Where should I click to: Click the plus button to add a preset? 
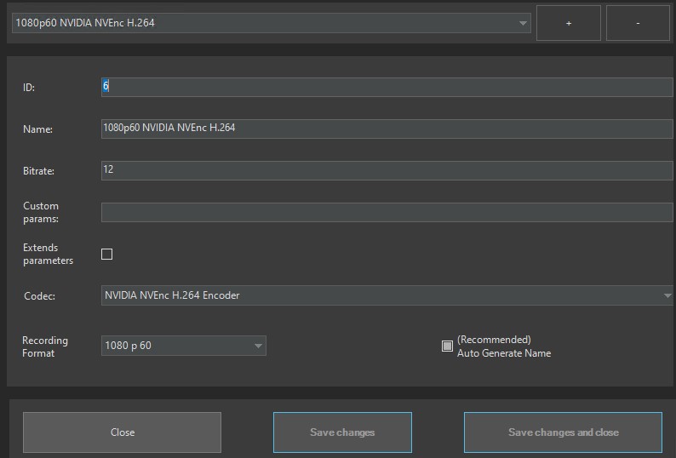568,23
